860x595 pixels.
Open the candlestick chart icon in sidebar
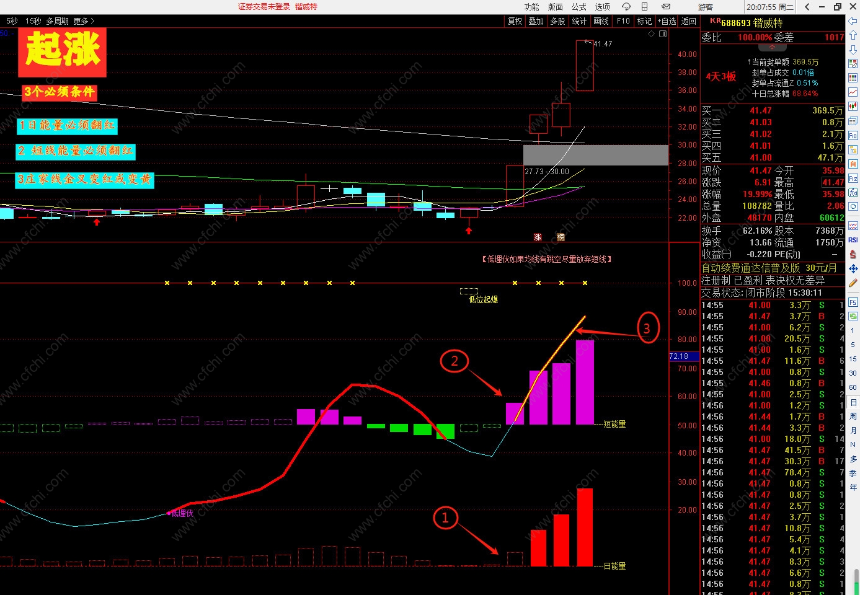click(x=853, y=106)
